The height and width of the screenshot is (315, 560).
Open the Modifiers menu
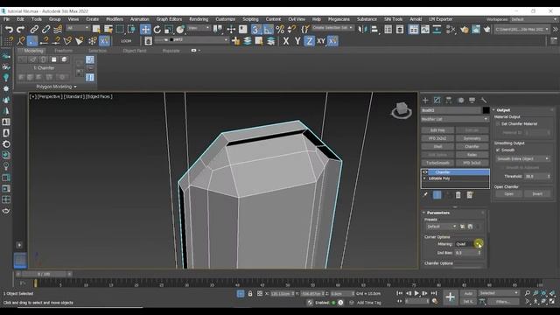pos(115,19)
